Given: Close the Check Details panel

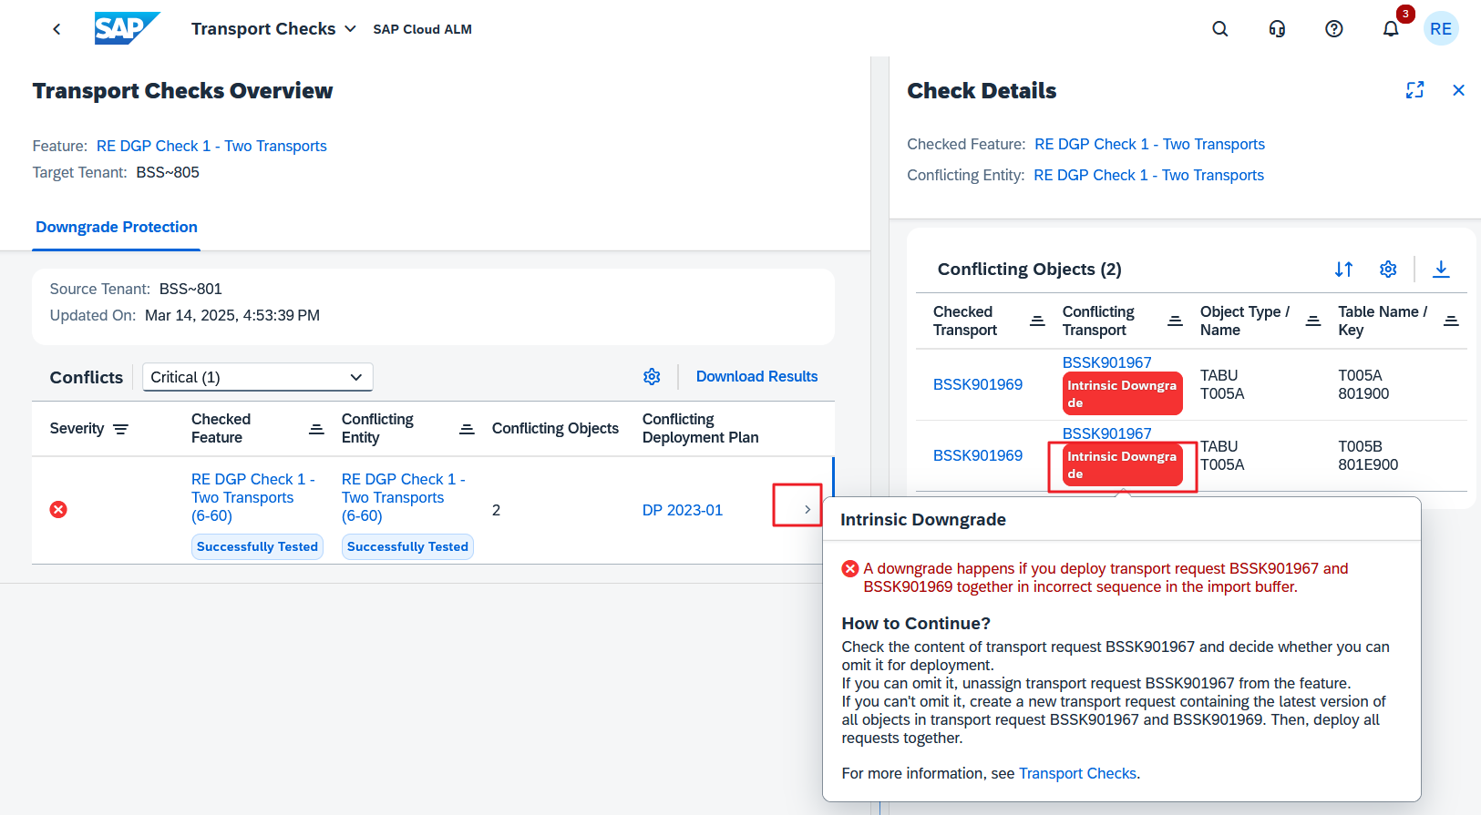Looking at the screenshot, I should click(1458, 90).
